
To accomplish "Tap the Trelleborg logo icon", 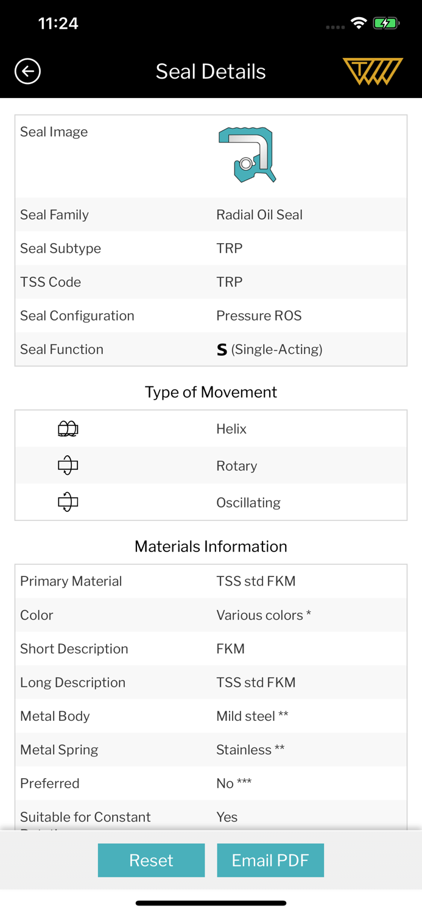I will point(373,71).
